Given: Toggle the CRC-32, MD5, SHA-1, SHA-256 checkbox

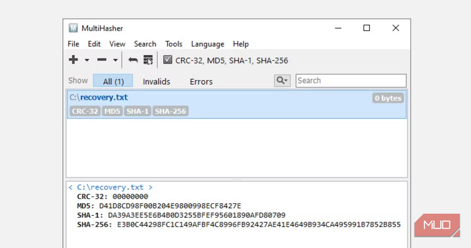Looking at the screenshot, I should click(x=168, y=60).
